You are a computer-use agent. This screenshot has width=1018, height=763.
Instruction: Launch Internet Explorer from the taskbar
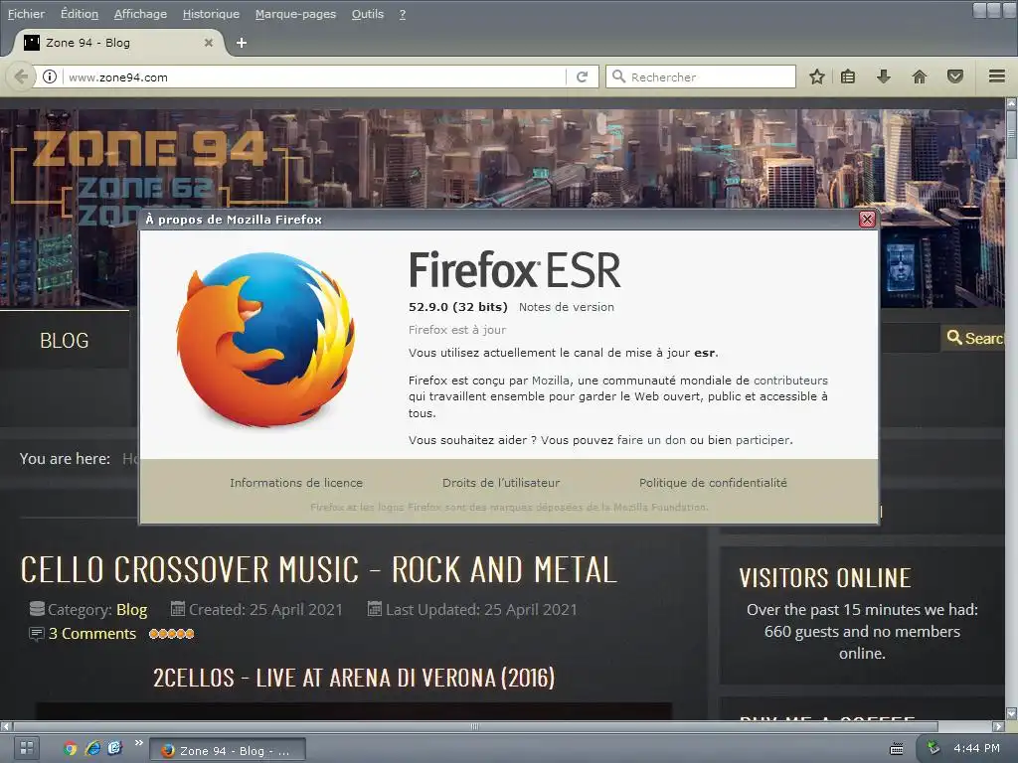[x=92, y=748]
